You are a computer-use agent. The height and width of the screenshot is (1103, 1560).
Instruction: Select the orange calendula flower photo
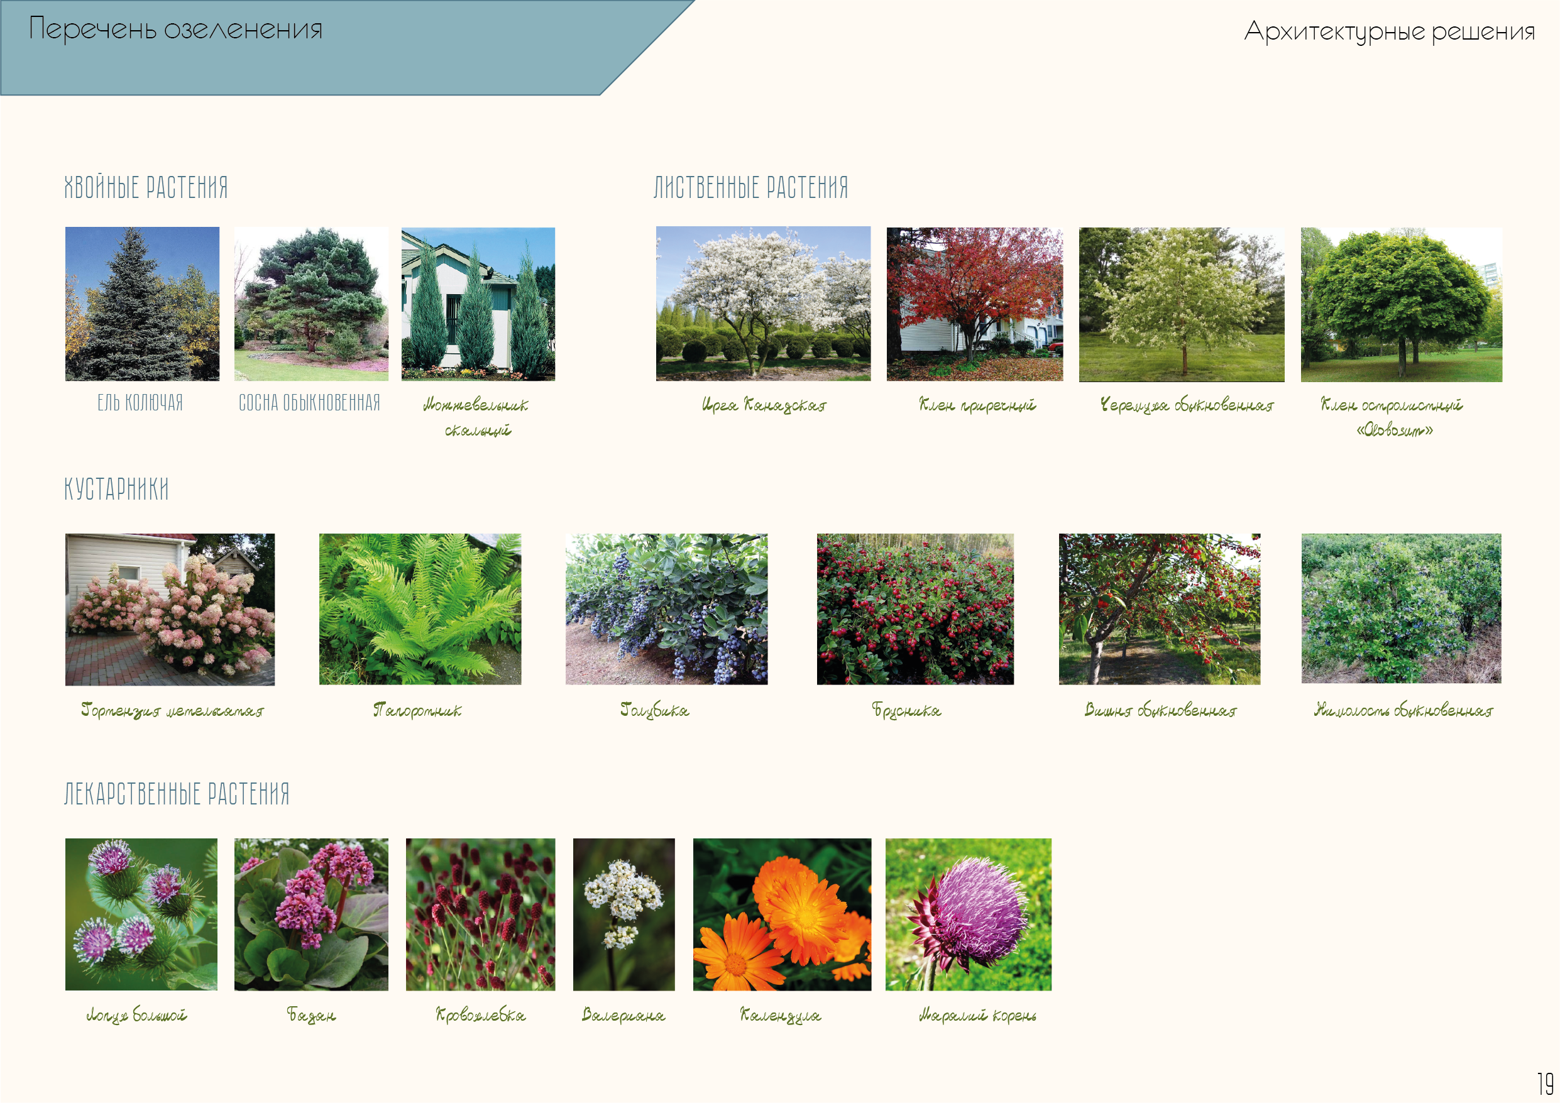coord(781,914)
